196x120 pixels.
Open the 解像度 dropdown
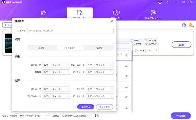click(x=56, y=72)
